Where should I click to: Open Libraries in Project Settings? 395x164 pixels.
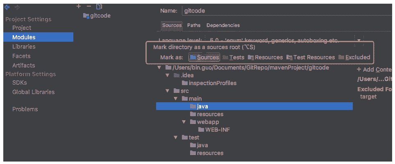click(x=24, y=47)
